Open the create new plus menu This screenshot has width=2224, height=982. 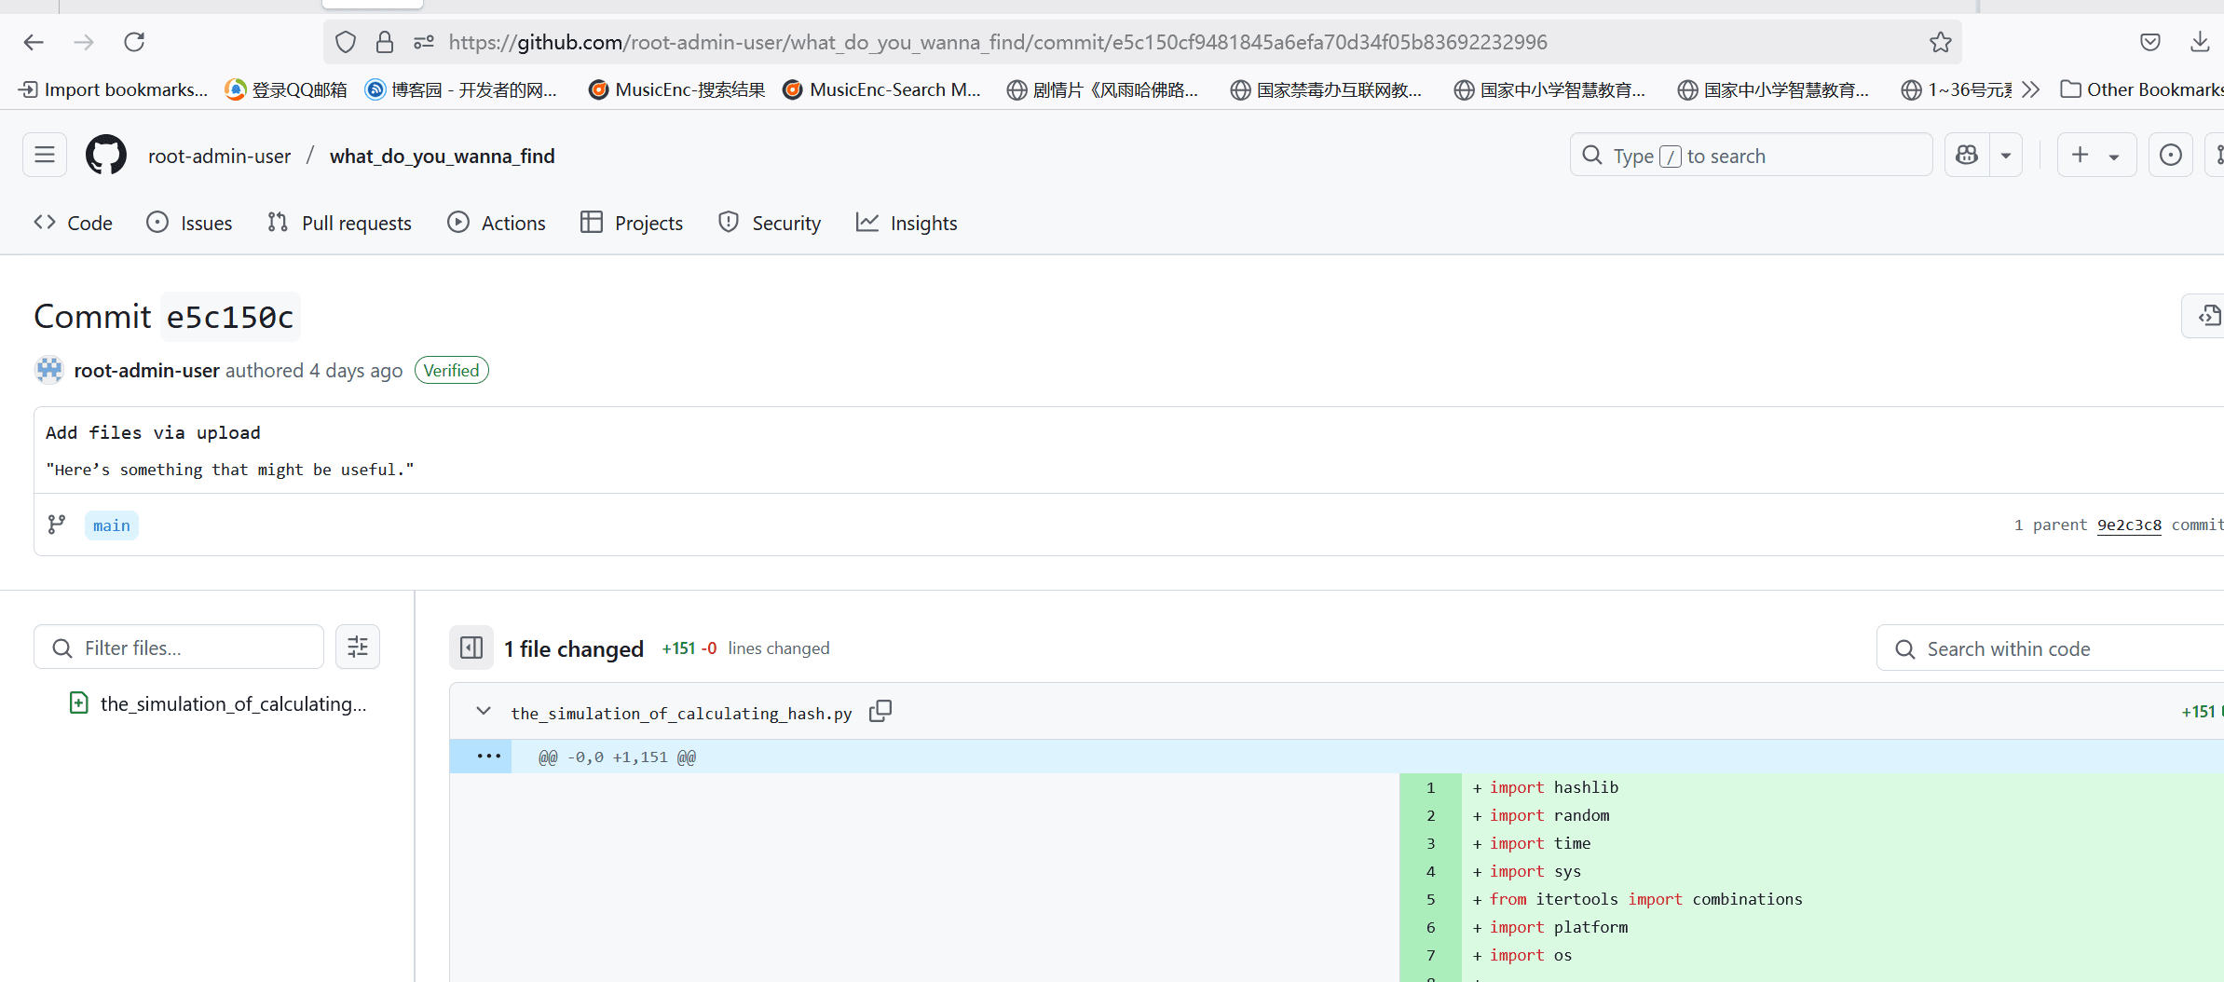point(2096,155)
